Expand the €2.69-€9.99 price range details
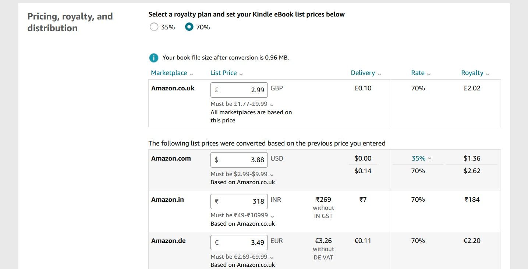 tap(272, 257)
